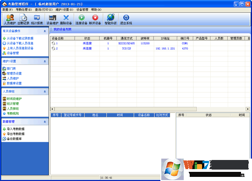Screen dimensions: 252x181
Task: Collapse the 人员排班 sidebar panel
Action: [x=45, y=91]
